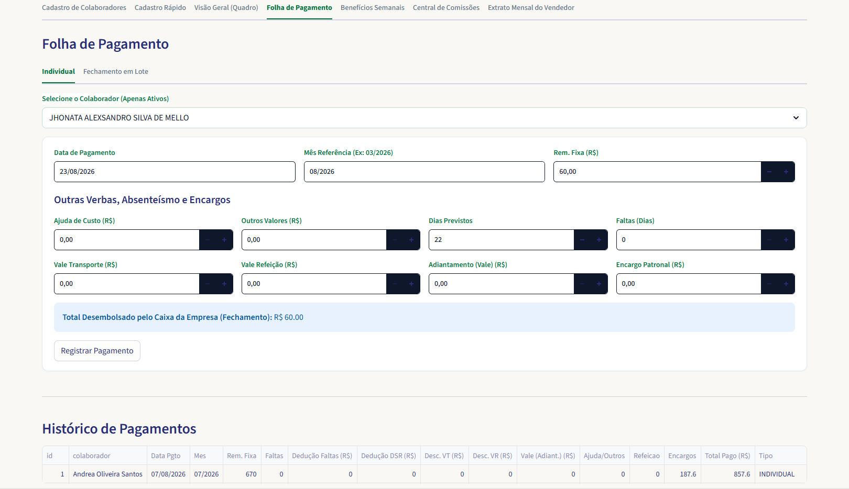Select the Individual sub-tab
The width and height of the screenshot is (849, 489).
[x=58, y=72]
